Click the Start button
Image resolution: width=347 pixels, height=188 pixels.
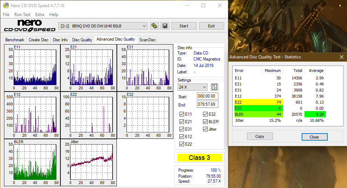tap(184, 26)
